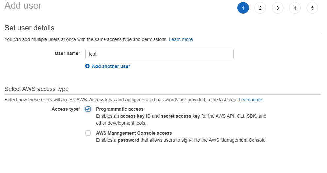Click the Select AWS access type heading
This screenshot has width=327, height=173.
point(37,89)
